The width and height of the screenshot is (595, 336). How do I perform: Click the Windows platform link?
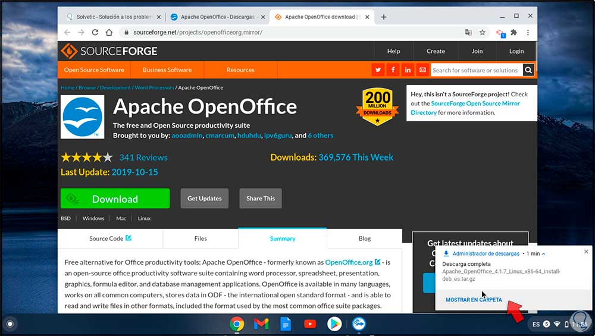point(93,218)
